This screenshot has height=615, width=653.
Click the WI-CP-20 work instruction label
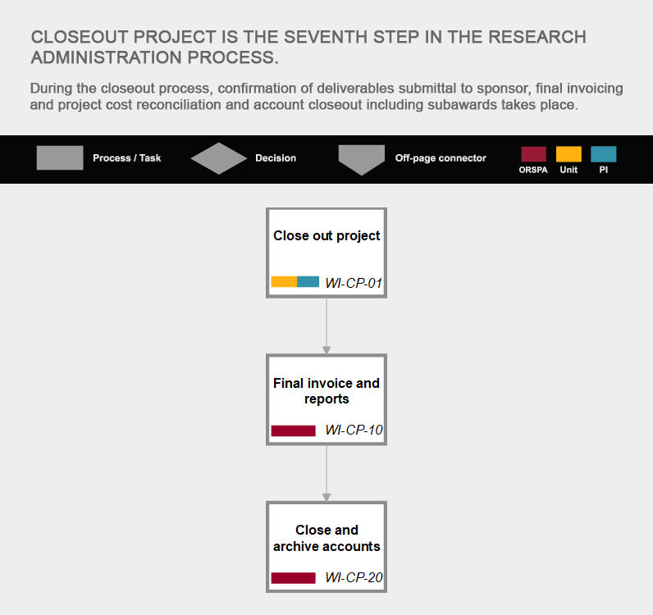[x=354, y=577]
